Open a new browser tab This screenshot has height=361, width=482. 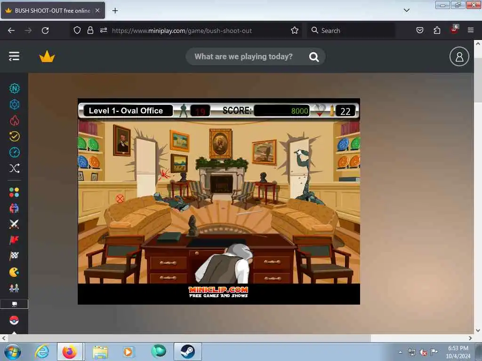tap(115, 11)
